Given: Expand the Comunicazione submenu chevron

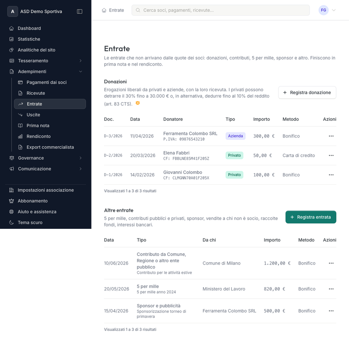Looking at the screenshot, I should click(81, 169).
